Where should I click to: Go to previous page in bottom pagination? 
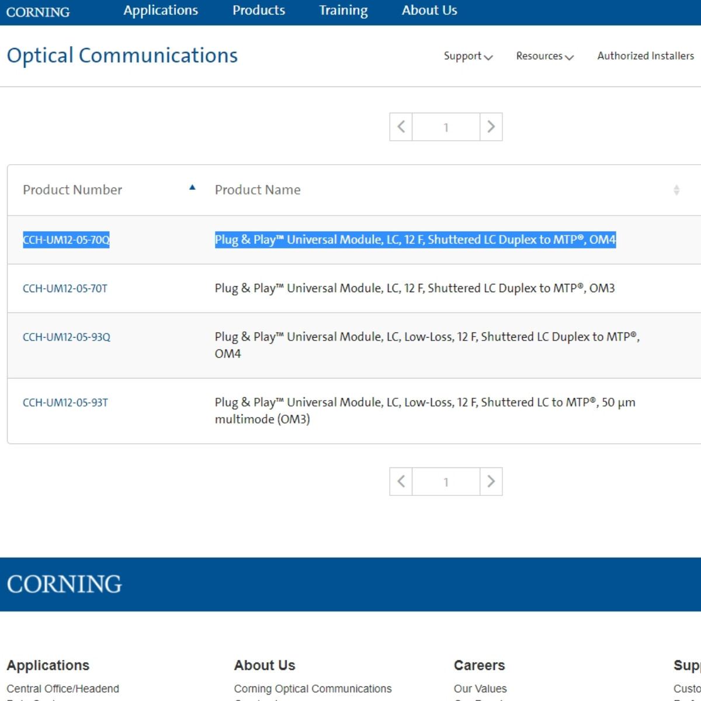401,481
